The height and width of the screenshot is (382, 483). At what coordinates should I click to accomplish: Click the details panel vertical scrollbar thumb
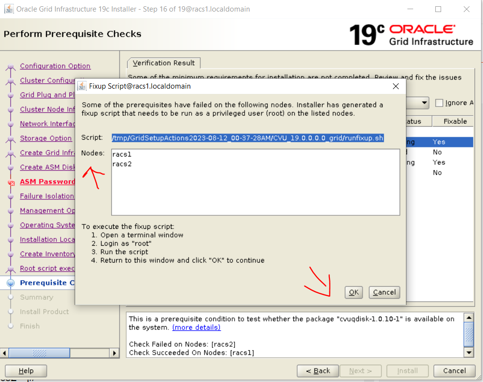(469, 334)
